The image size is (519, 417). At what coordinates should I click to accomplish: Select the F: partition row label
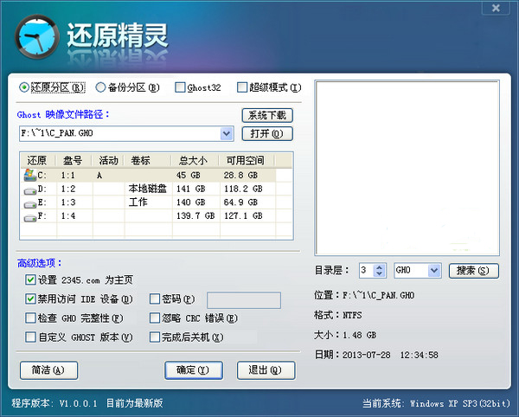(42, 215)
